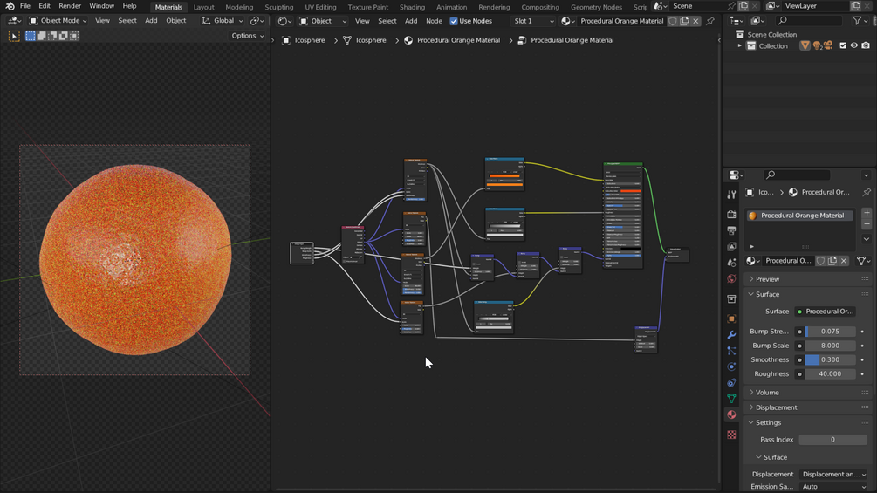The height and width of the screenshot is (493, 877).
Task: Expand the Volume panel
Action: click(x=767, y=393)
